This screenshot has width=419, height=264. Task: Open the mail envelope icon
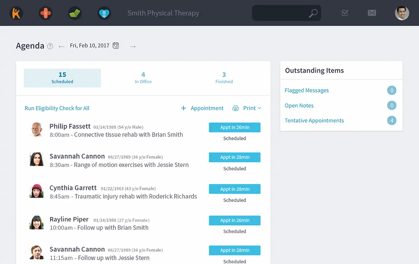pyautogui.click(x=372, y=13)
